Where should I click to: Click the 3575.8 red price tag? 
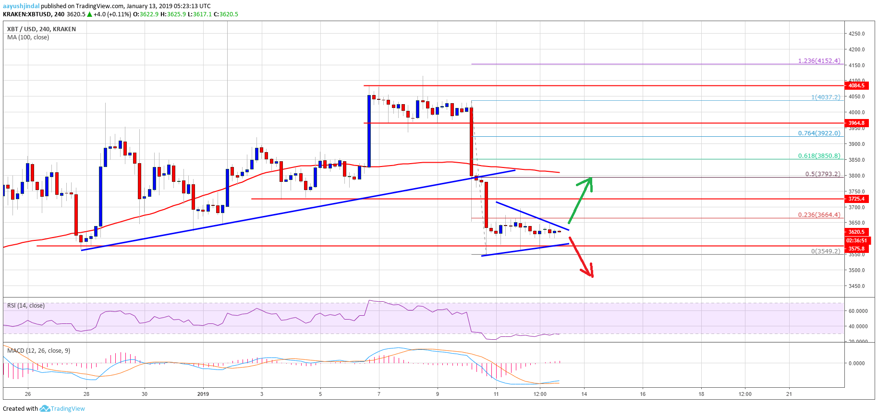click(x=856, y=249)
